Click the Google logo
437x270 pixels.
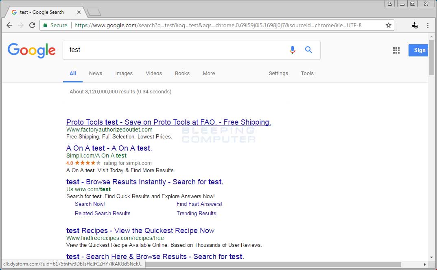[x=32, y=50]
